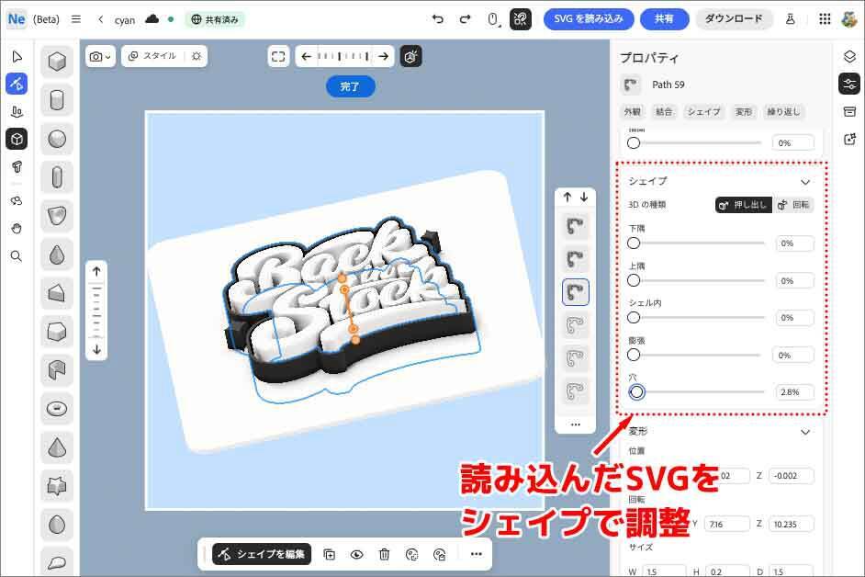Click the rotation Z field 10.235
The image size is (865, 577).
click(791, 524)
